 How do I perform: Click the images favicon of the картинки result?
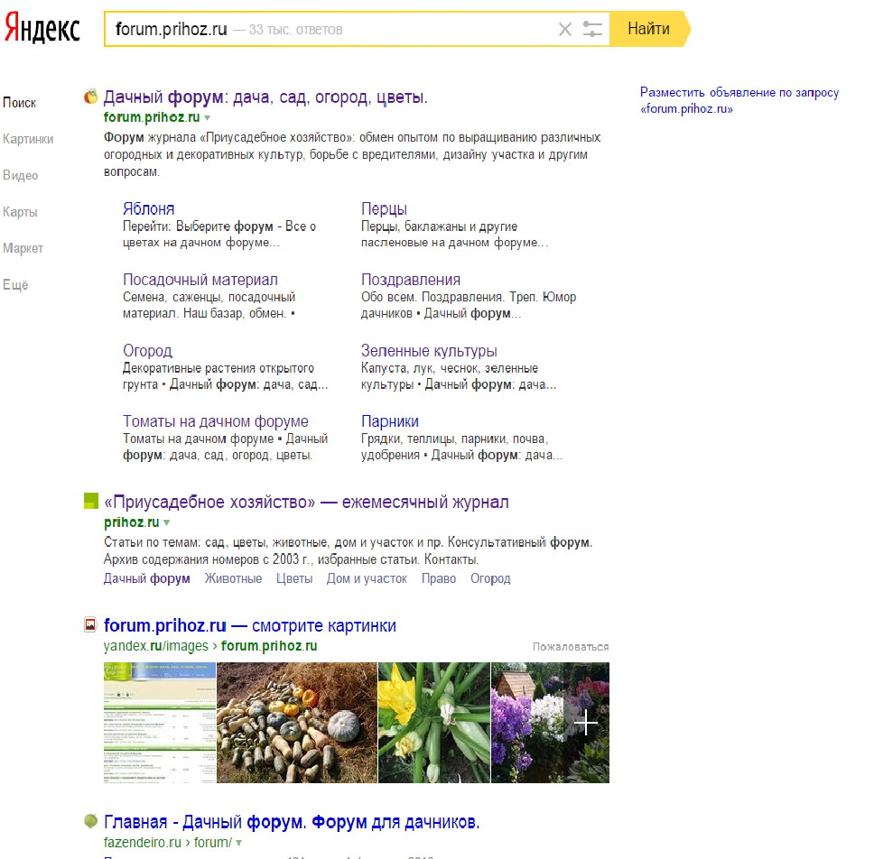91,624
